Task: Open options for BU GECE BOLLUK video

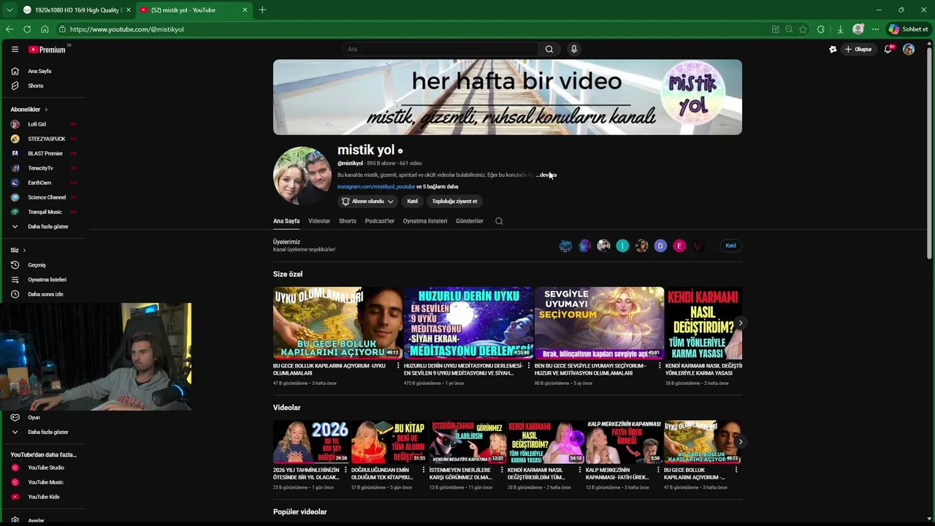Action: coord(398,365)
